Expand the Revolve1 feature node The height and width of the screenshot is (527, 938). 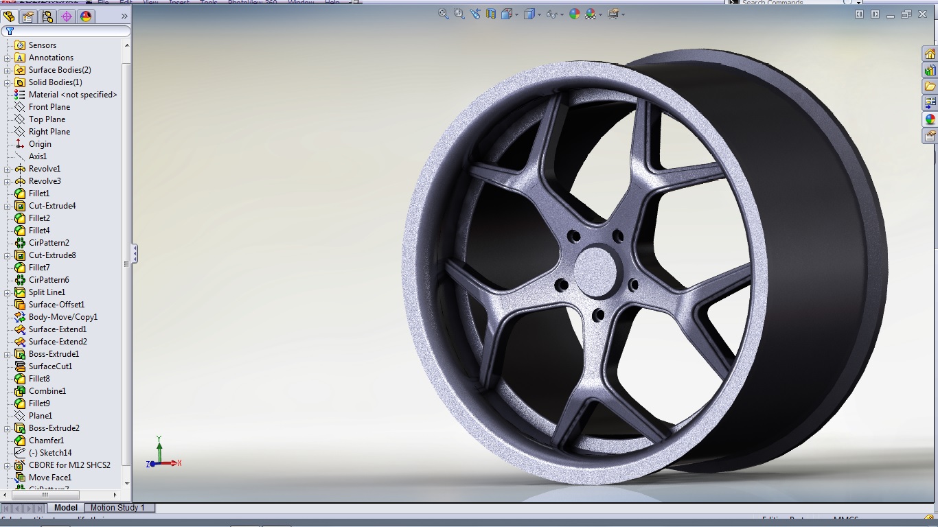tap(7, 169)
